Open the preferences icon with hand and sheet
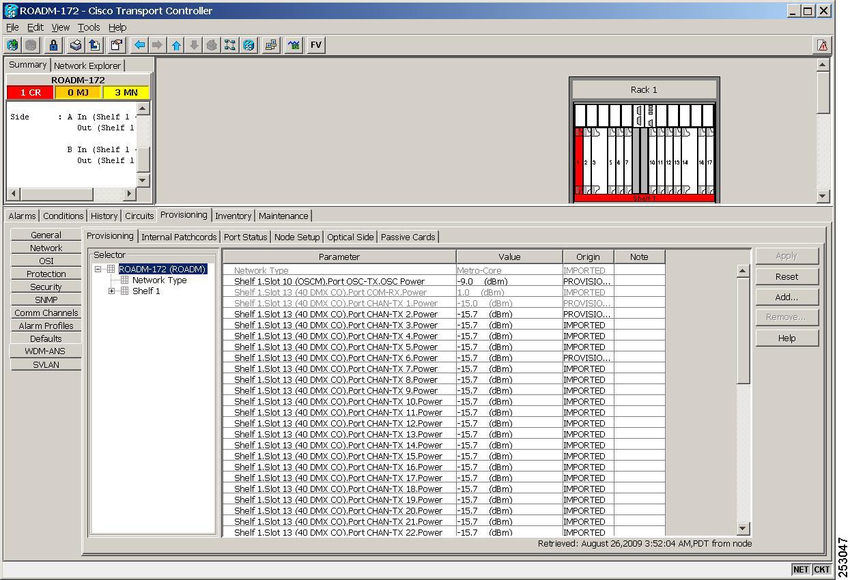 (117, 45)
